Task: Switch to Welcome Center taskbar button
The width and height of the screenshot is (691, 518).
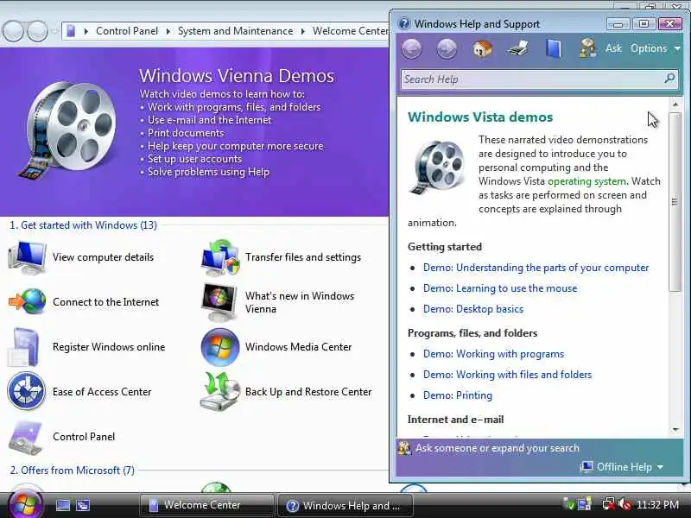Action: pyautogui.click(x=206, y=505)
